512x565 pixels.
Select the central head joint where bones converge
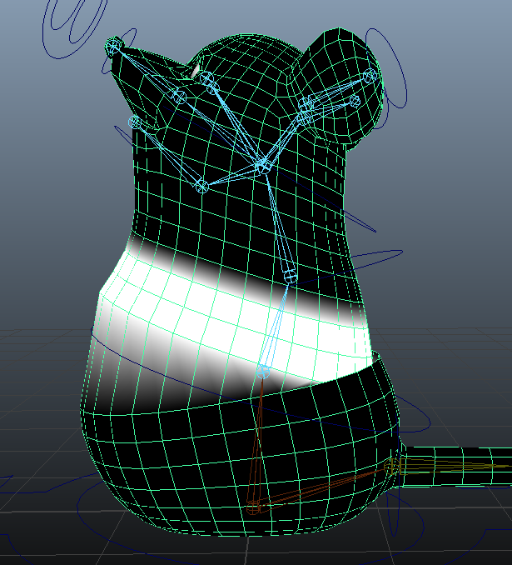click(264, 166)
